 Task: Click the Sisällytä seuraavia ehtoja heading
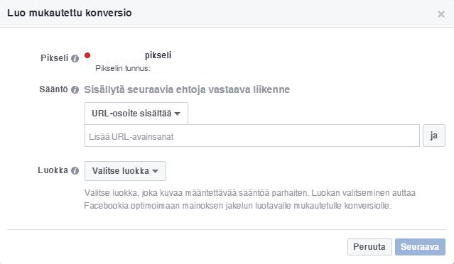187,89
